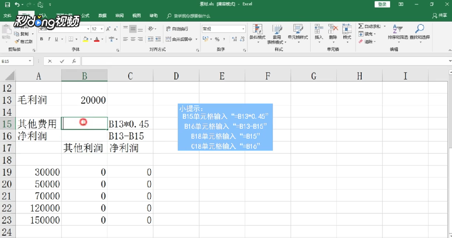Open the number format 常规 dropdown
Viewport: 452px width, 238px height.
click(243, 29)
